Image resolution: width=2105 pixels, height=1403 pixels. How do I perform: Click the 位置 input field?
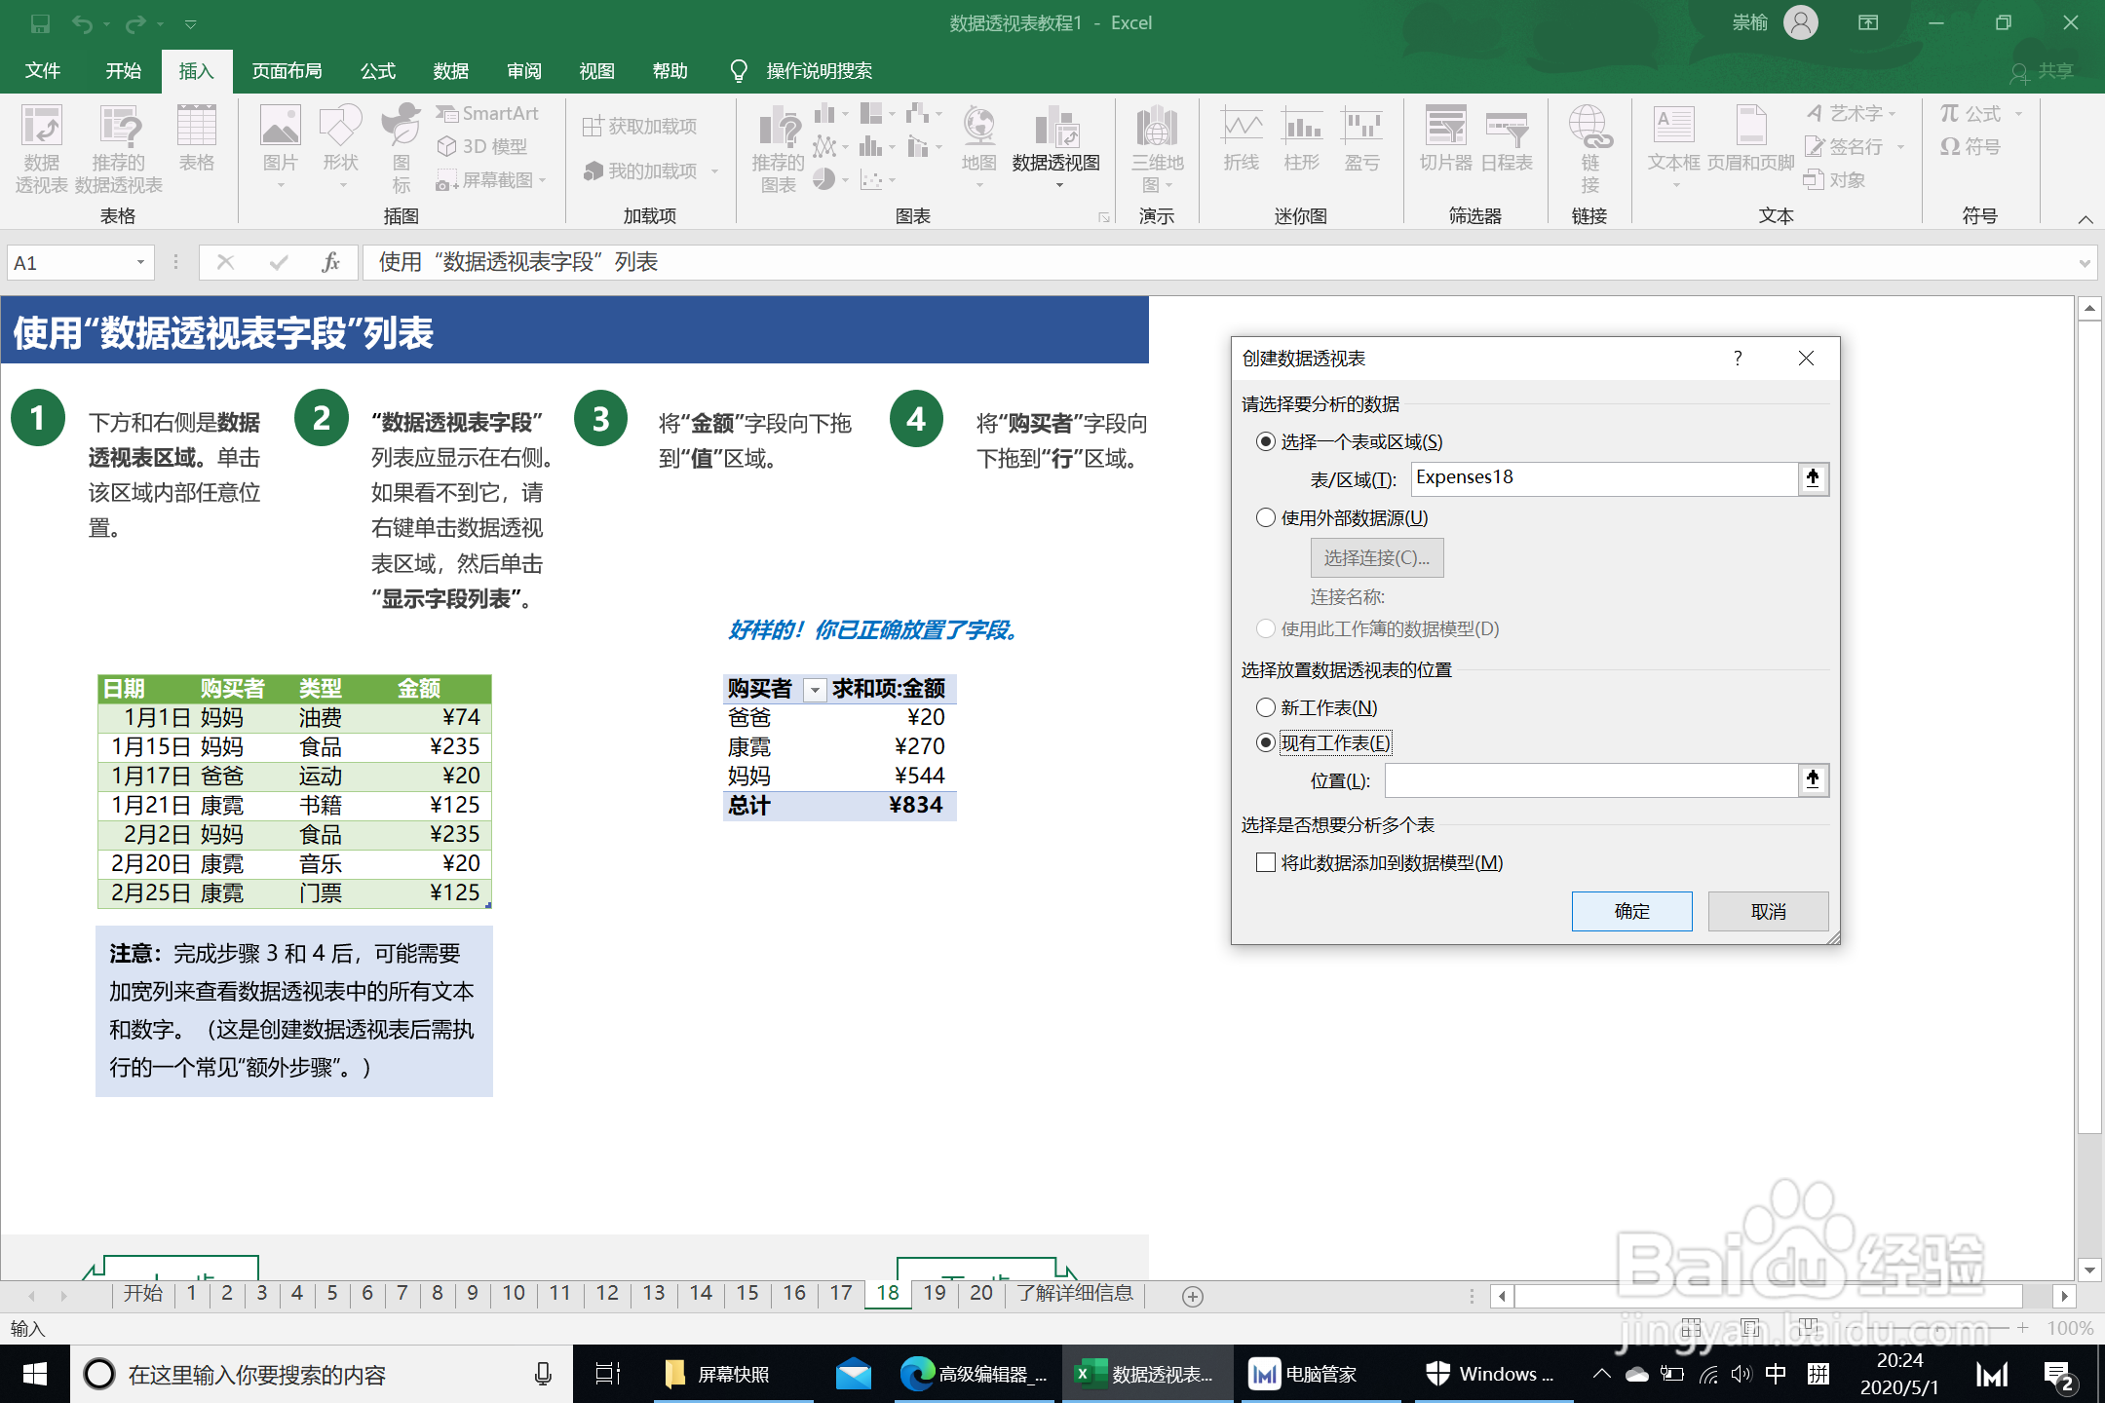[x=1588, y=779]
